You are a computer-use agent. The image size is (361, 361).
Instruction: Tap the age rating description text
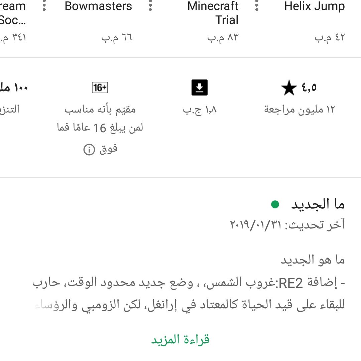tap(100, 129)
